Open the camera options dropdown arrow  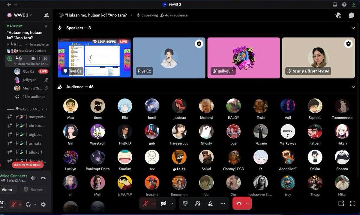(172, 203)
